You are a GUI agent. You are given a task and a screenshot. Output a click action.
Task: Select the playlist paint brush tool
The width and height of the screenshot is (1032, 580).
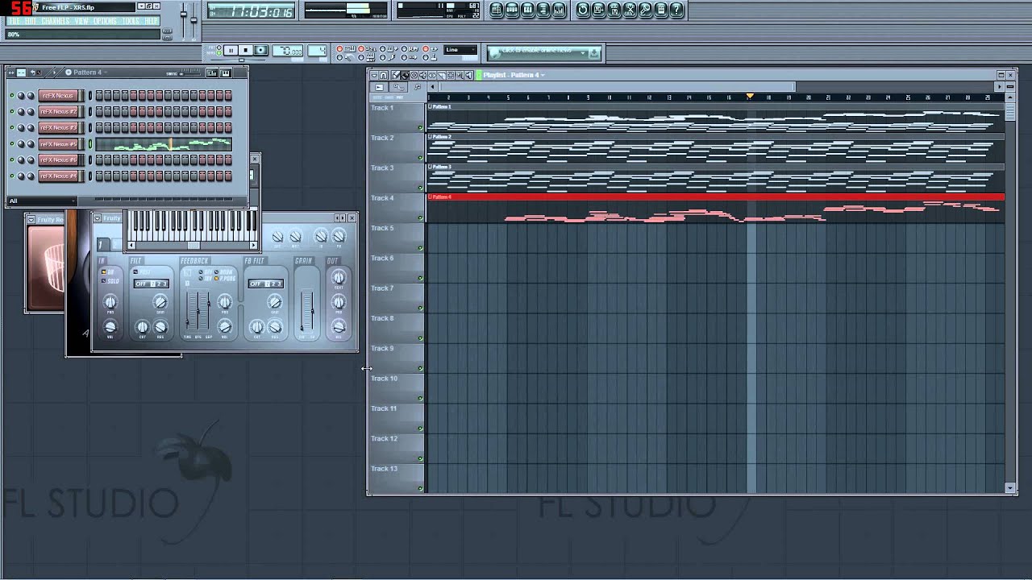(x=405, y=75)
